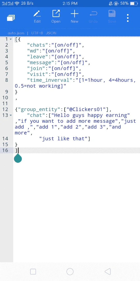Tap the muted bell icon in status bar
This screenshot has width=140, height=281.
click(x=111, y=3)
